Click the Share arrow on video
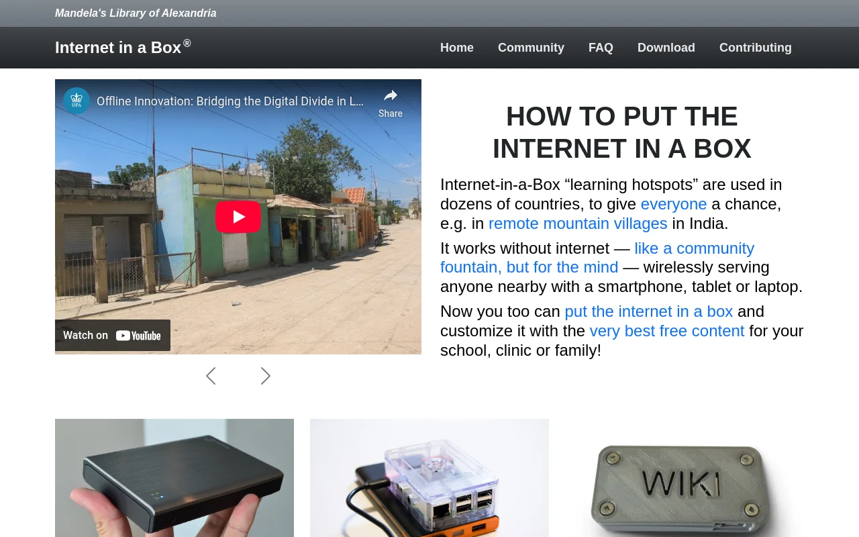 [391, 103]
